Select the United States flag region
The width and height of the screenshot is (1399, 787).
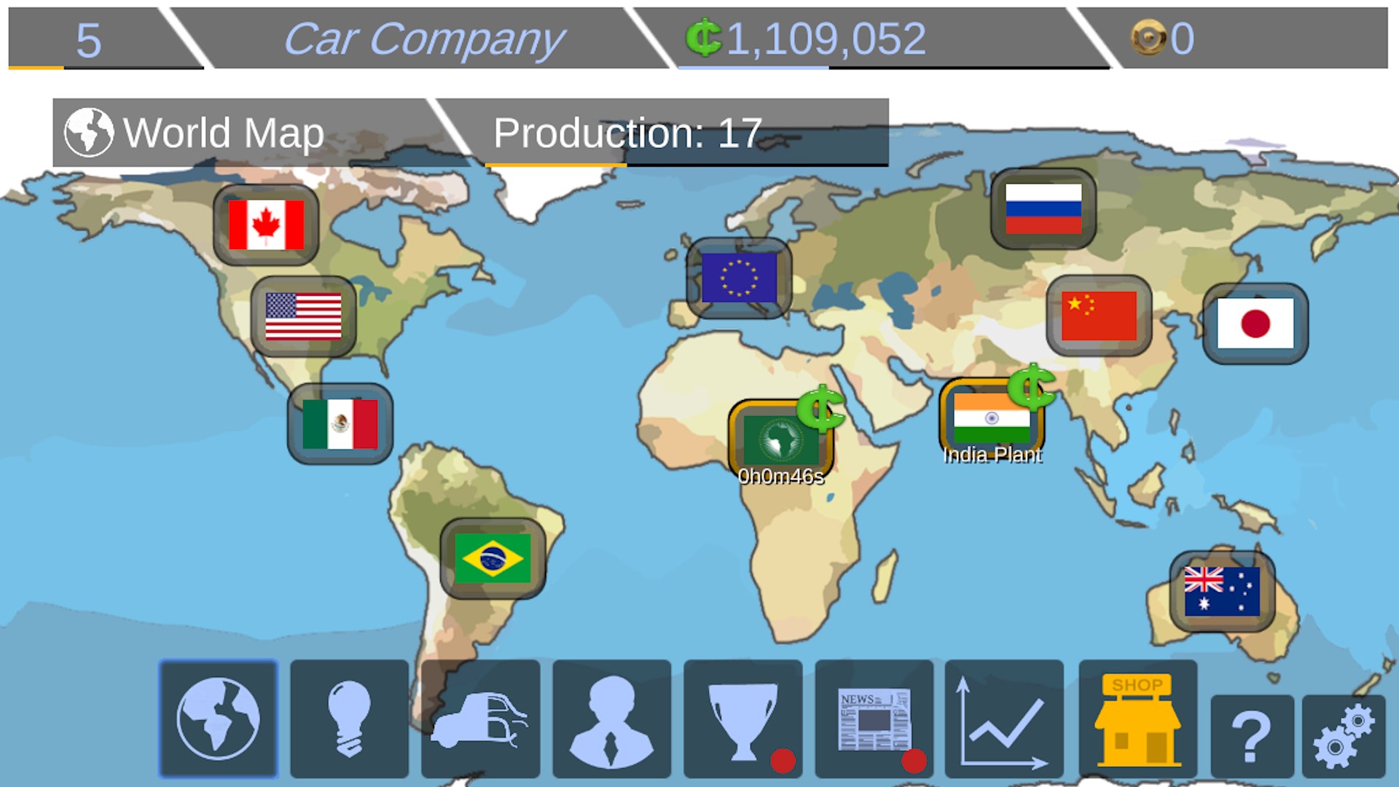point(303,316)
